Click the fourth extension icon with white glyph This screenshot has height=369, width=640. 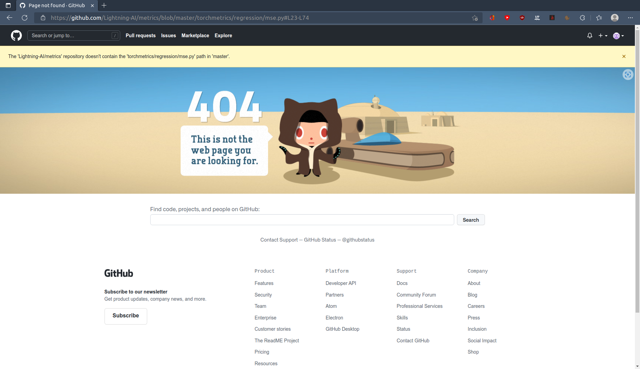[537, 18]
